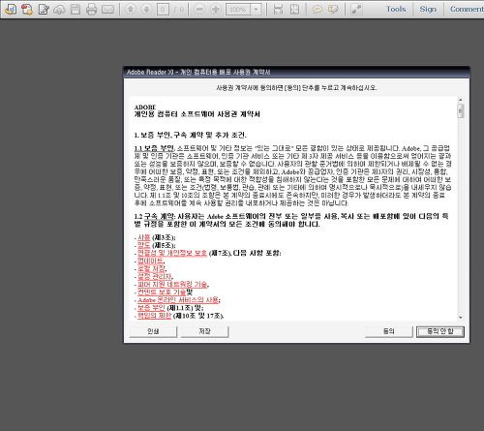
Task: Open the 책임의 제한 link
Action: point(154,316)
